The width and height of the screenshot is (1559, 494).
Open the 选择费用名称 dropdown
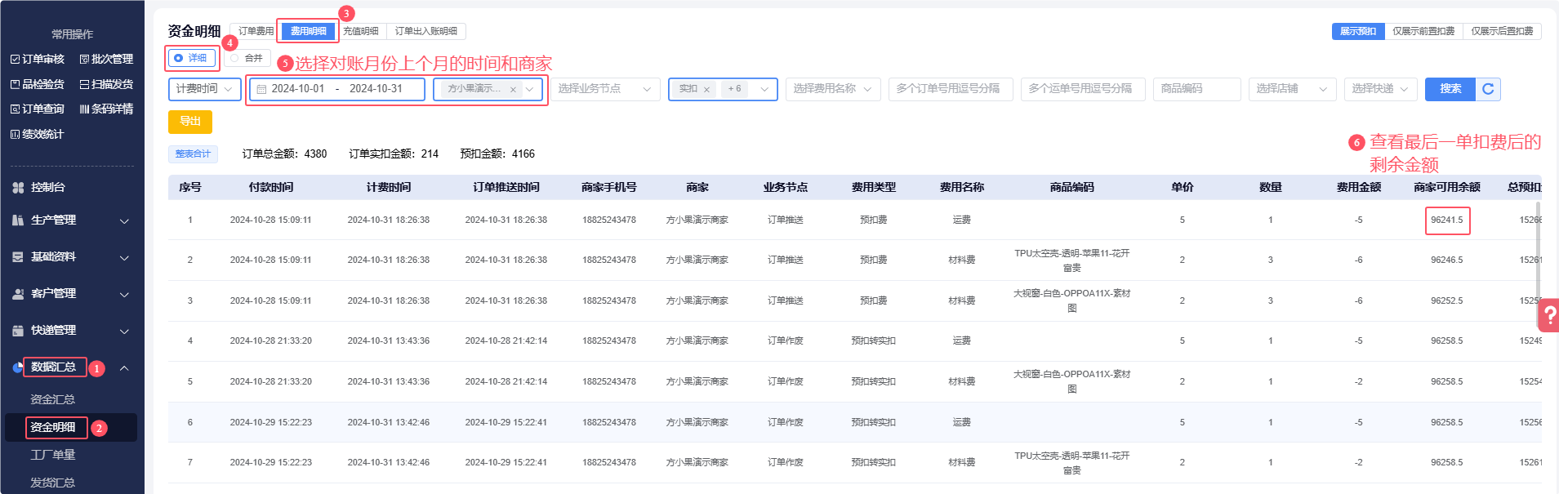coord(833,89)
